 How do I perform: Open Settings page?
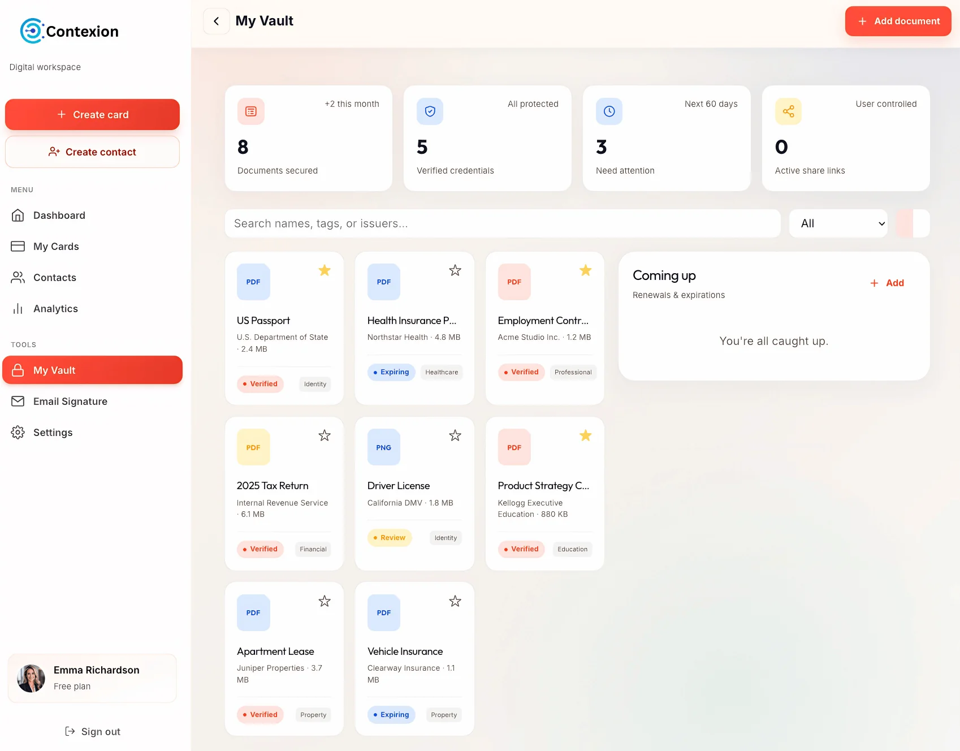pyautogui.click(x=92, y=432)
